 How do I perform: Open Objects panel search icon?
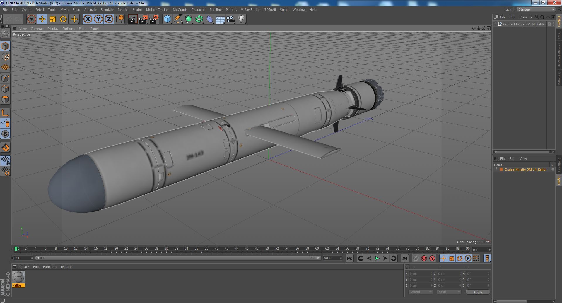pyautogui.click(x=537, y=17)
